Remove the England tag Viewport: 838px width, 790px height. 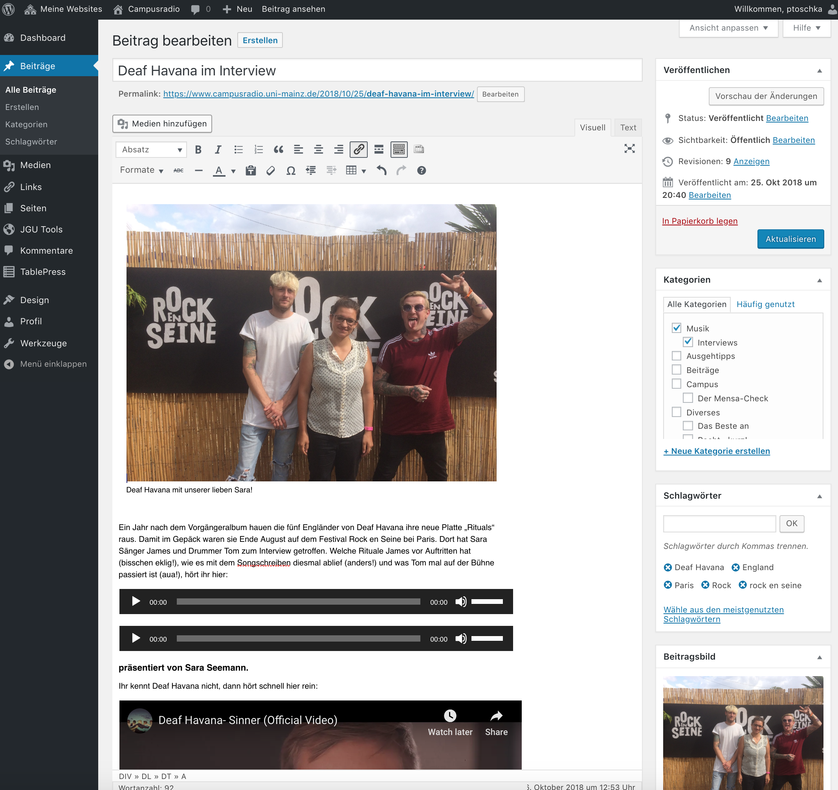(x=735, y=567)
